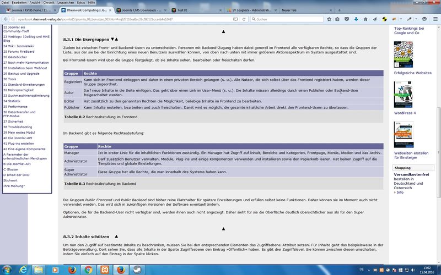The height and width of the screenshot is (275, 441).
Task: Close the Rheinwerk Computing tab
Action: click(110, 10)
